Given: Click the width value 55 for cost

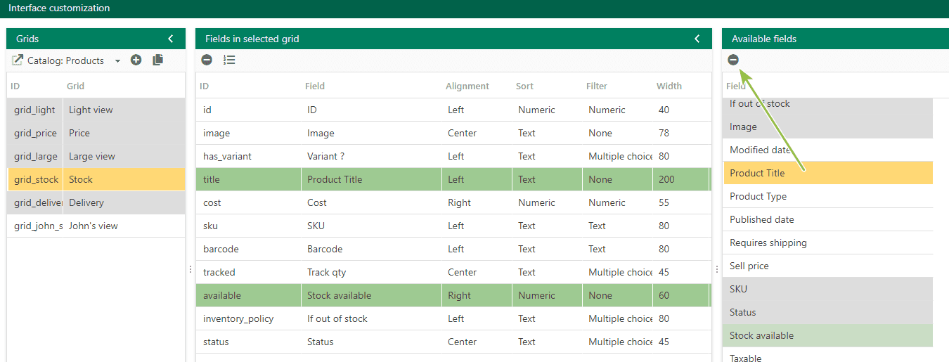Looking at the screenshot, I should pyautogui.click(x=664, y=202).
